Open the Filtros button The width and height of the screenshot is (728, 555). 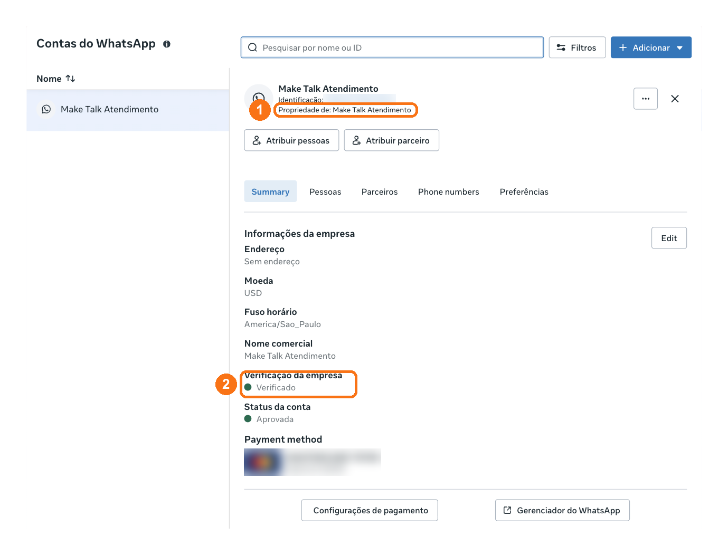point(577,47)
